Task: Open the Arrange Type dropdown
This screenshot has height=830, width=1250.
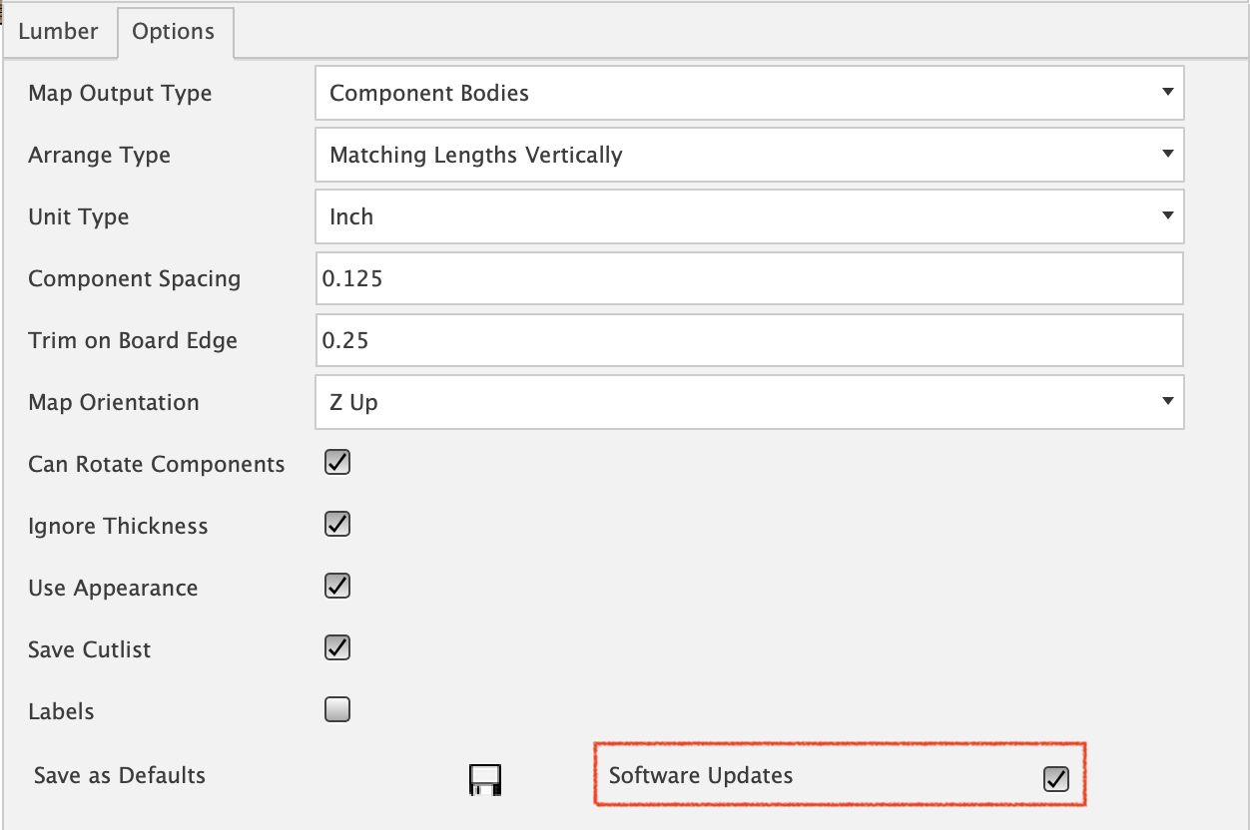Action: click(x=750, y=155)
